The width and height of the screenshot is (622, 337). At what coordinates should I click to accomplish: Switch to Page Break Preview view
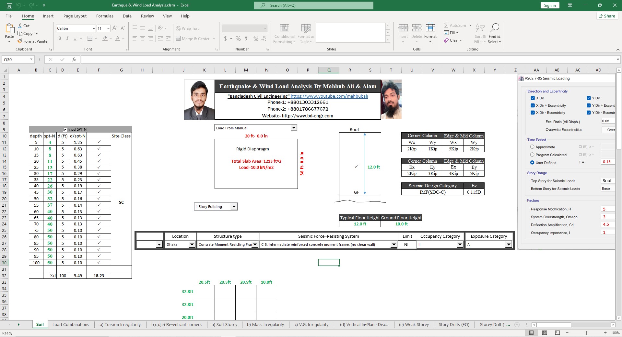[557, 333]
